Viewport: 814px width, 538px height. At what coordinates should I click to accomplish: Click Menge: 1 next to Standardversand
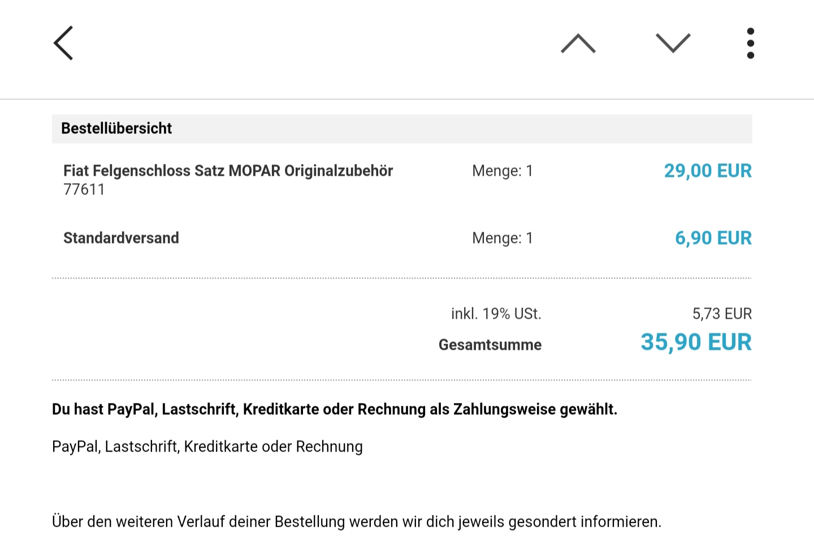coord(502,238)
